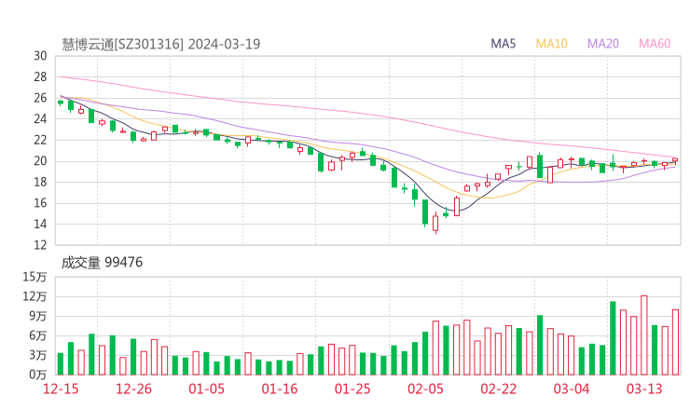The image size is (690, 410).
Task: Click the 12-15 date on the x-axis
Action: (x=62, y=389)
